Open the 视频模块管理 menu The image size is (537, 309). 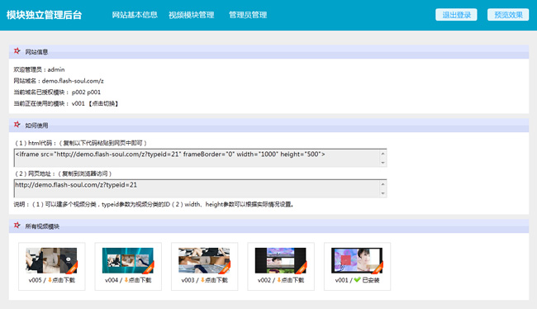(191, 15)
